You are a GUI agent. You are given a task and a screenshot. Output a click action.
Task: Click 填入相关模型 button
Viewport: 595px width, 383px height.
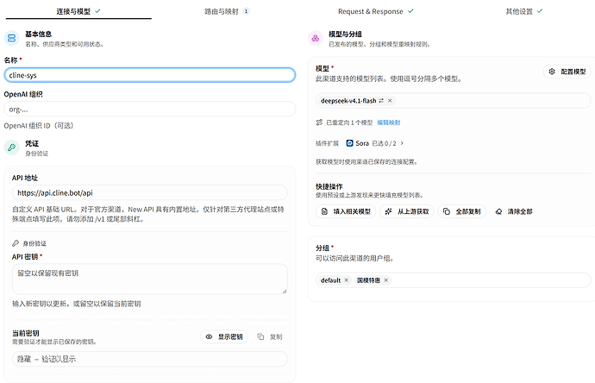pyautogui.click(x=346, y=211)
